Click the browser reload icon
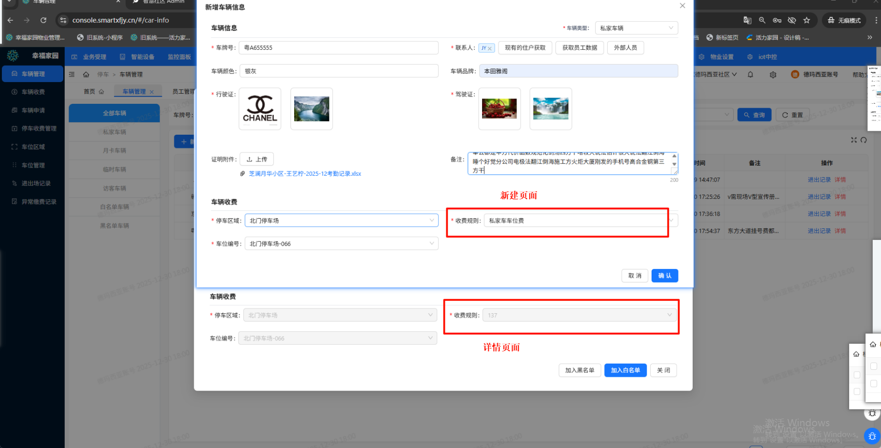 pos(43,20)
